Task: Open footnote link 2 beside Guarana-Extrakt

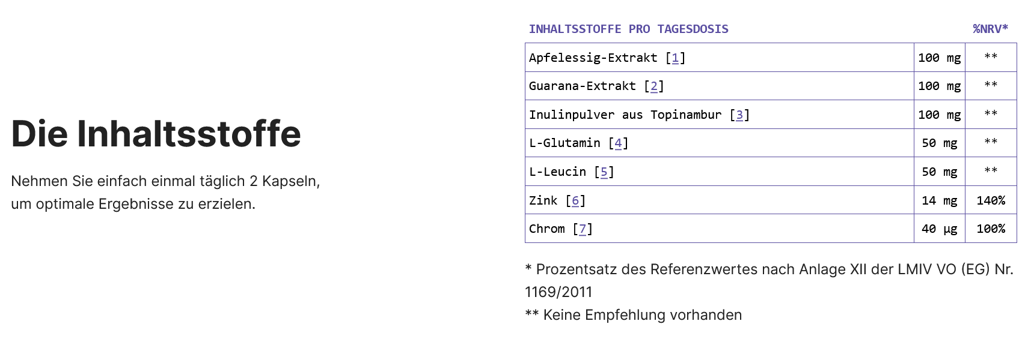Action: (654, 86)
